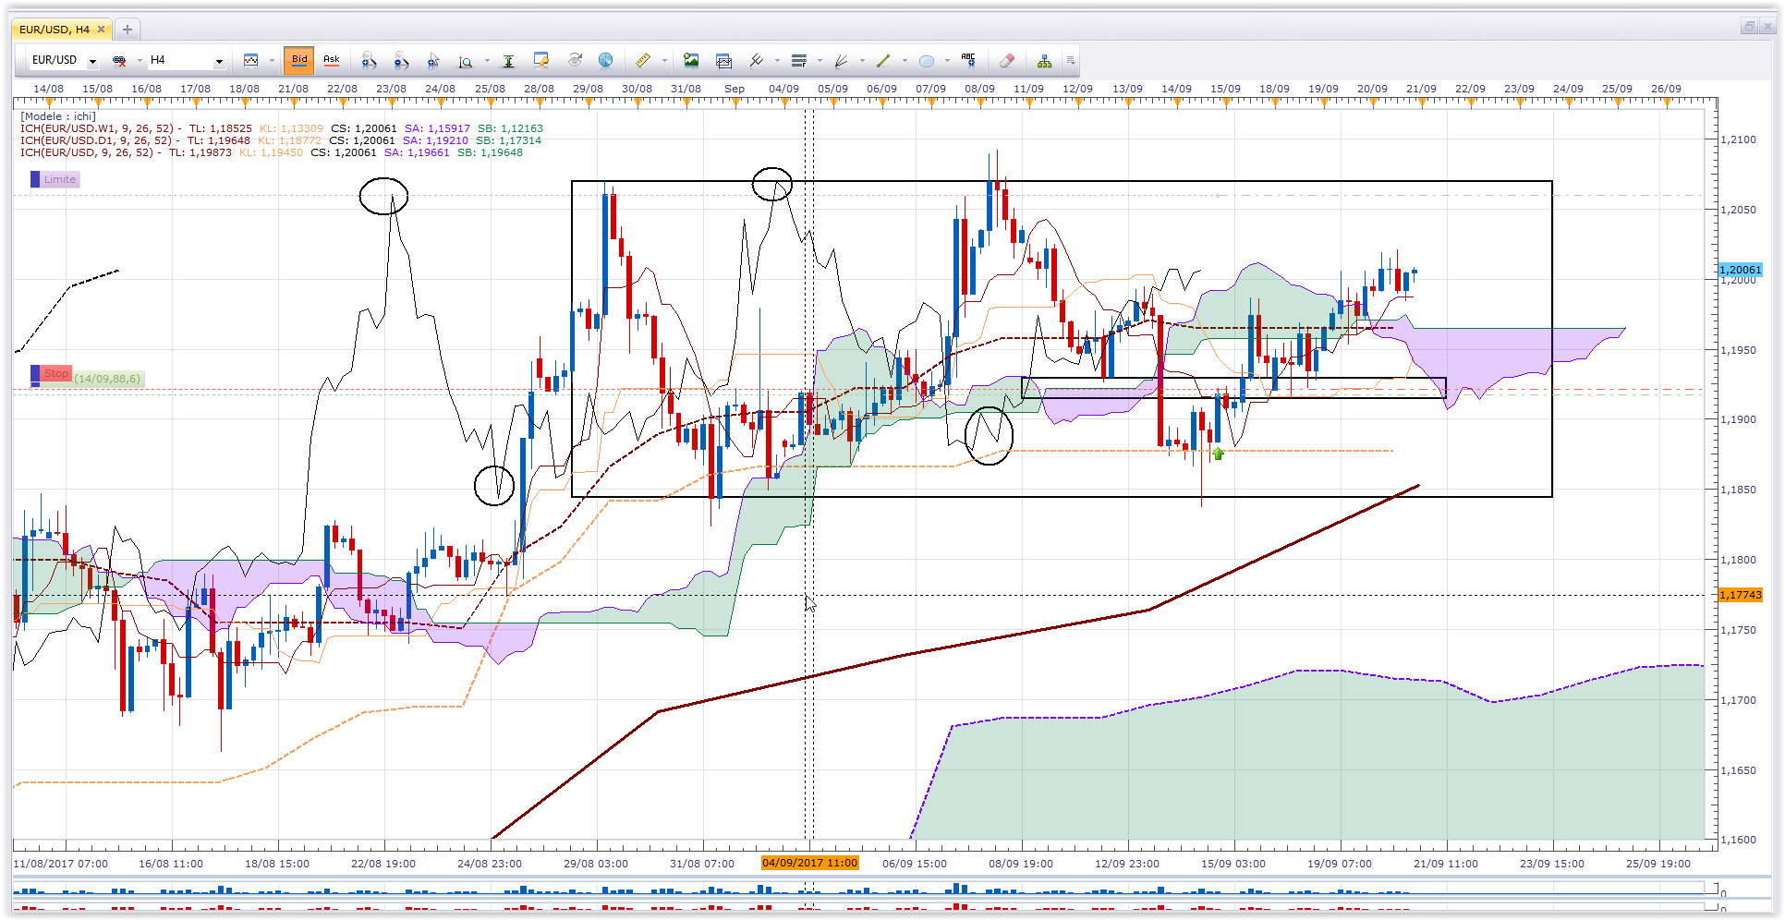The height and width of the screenshot is (920, 1785).
Task: Click the green hierarchy tree icon
Action: coord(1044,61)
